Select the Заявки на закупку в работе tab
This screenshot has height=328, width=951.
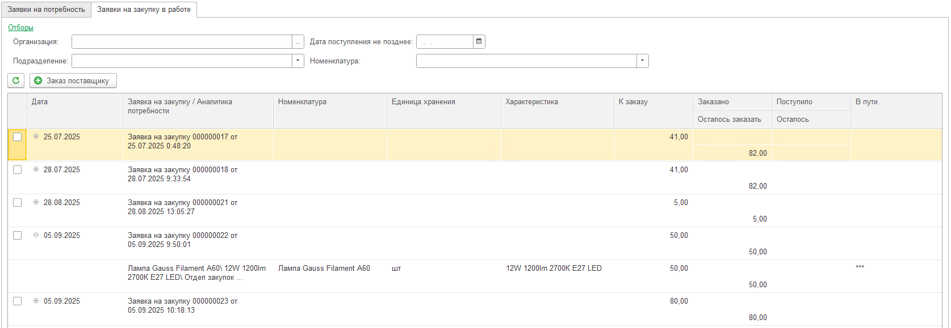point(144,10)
